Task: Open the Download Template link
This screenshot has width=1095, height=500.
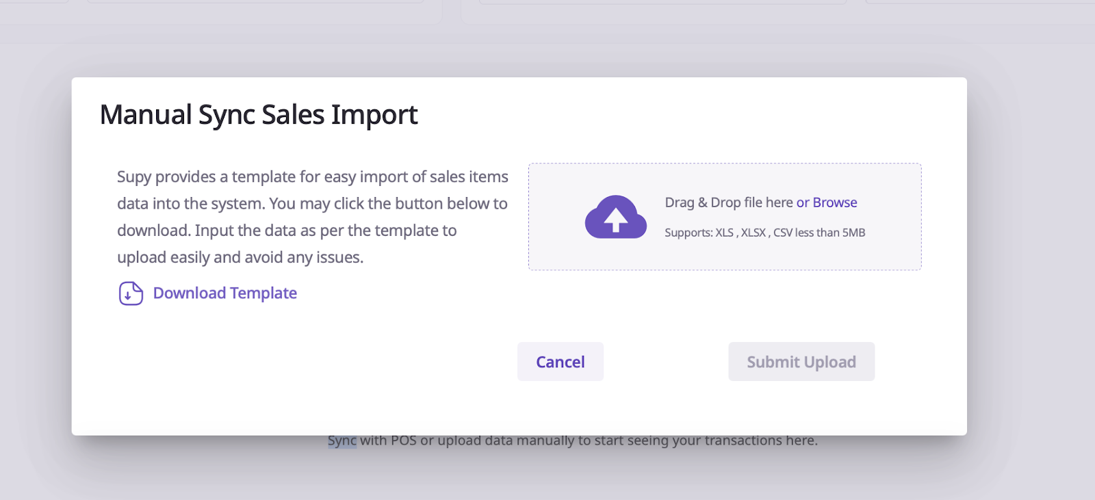Action: [x=224, y=293]
